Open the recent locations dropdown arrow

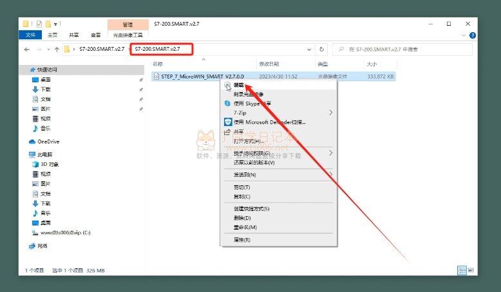(48, 50)
